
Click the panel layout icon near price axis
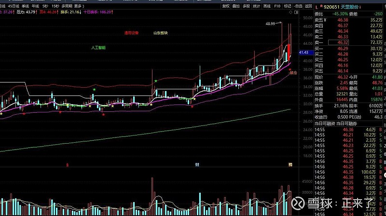tap(296, 12)
